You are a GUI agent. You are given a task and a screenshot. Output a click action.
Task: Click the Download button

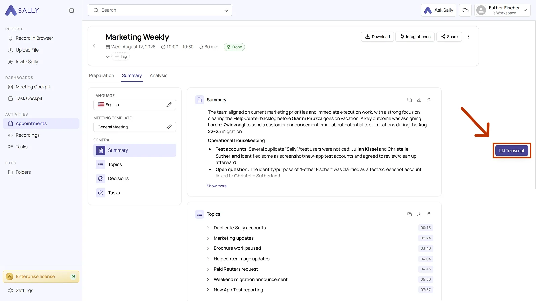click(x=378, y=37)
